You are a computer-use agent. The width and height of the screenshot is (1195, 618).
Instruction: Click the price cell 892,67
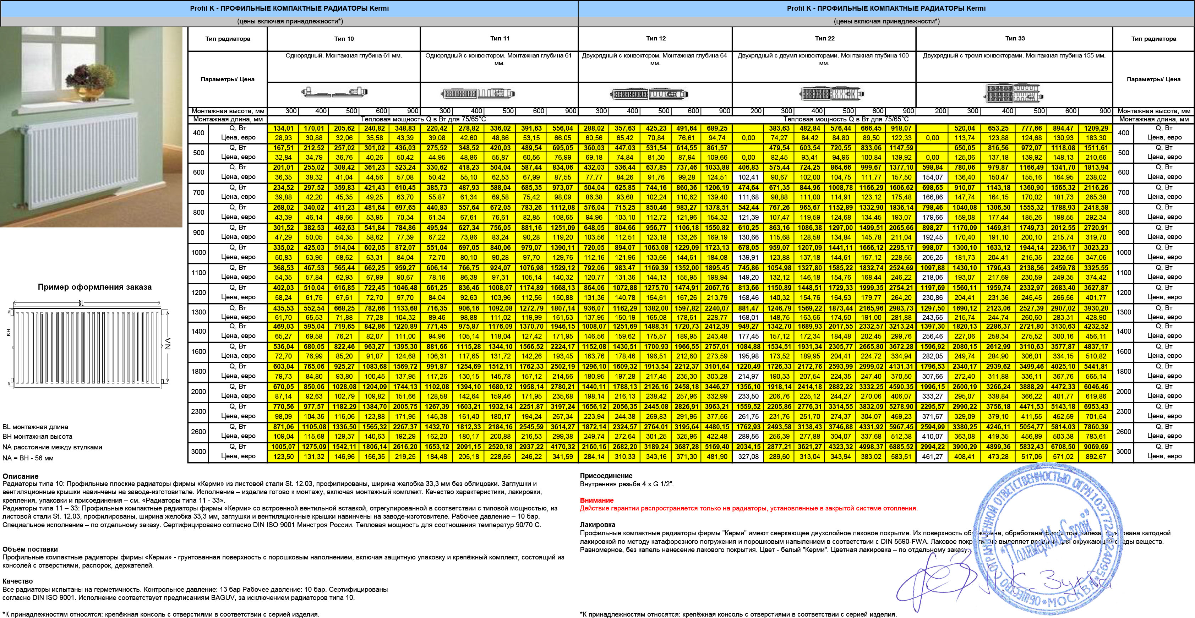1096,456
